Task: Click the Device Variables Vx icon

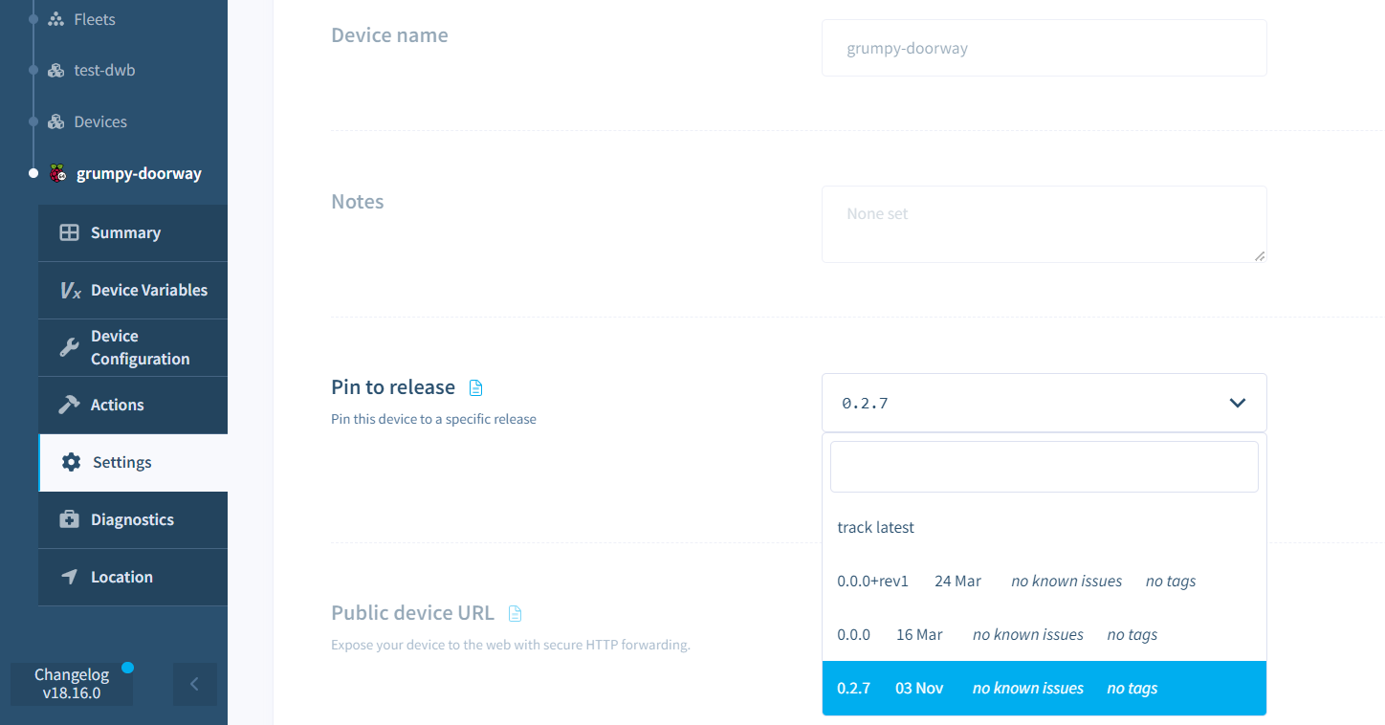Action: click(x=70, y=291)
